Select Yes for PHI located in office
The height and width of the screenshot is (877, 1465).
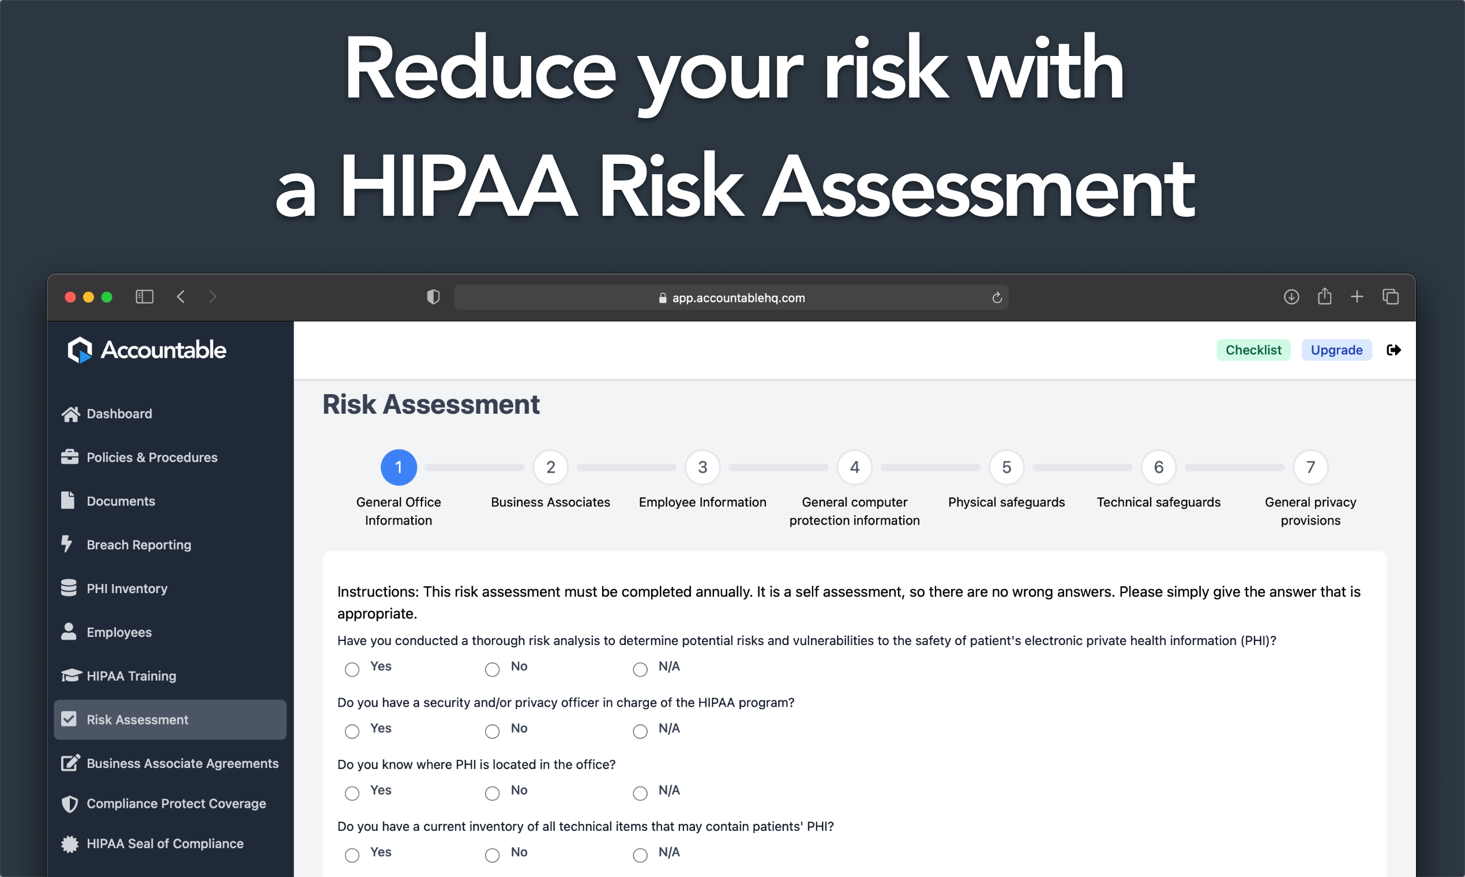[352, 793]
